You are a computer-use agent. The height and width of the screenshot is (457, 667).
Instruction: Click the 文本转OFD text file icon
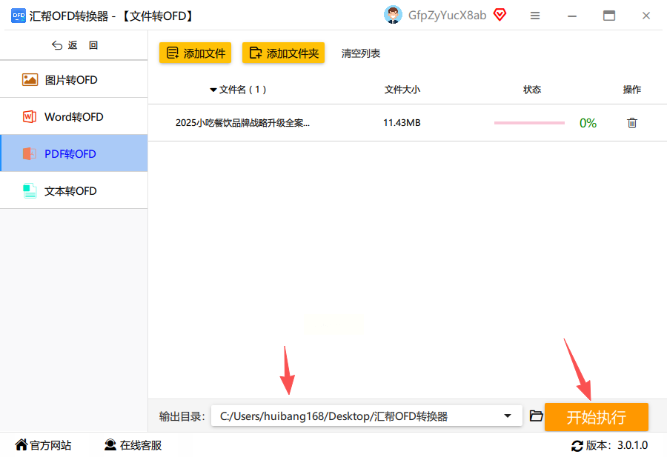[30, 191]
